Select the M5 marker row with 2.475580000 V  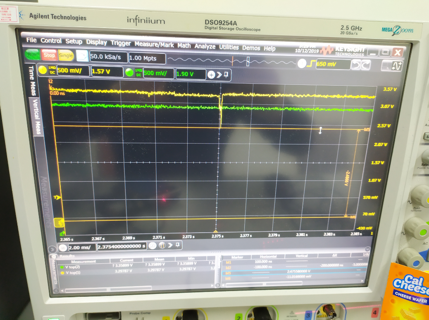click(295, 272)
